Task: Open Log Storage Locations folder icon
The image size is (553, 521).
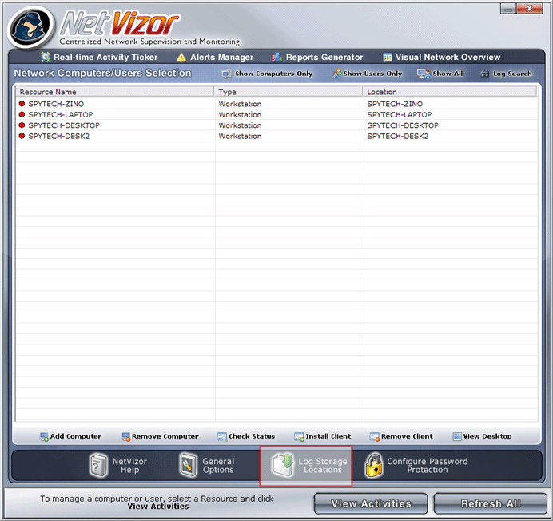Action: tap(284, 465)
